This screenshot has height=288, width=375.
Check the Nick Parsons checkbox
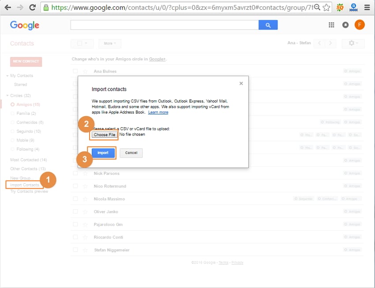pyautogui.click(x=75, y=173)
